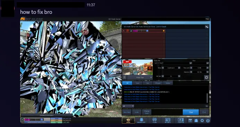Increase Objective with right arrow
The height and width of the screenshot is (127, 240).
point(207,72)
